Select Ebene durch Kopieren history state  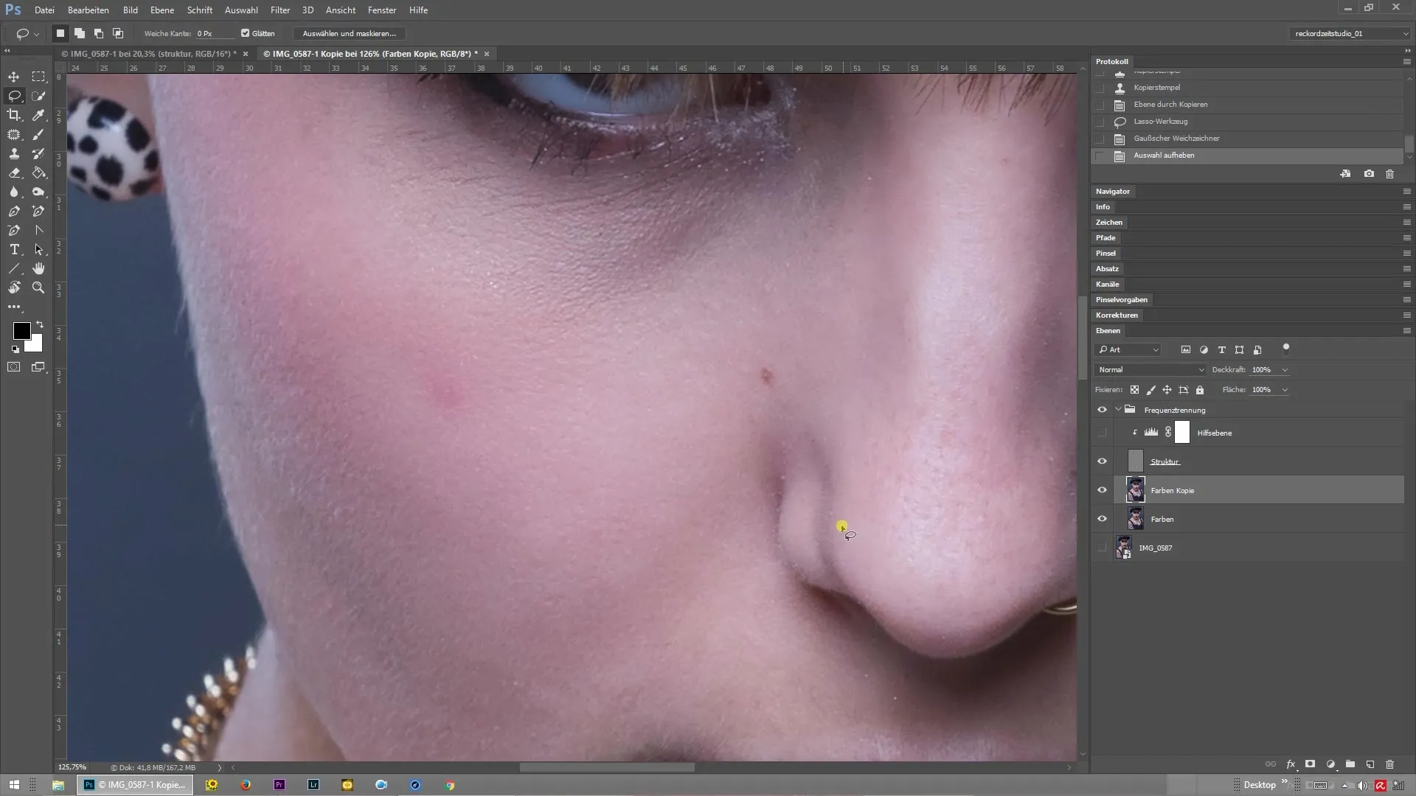point(1170,105)
